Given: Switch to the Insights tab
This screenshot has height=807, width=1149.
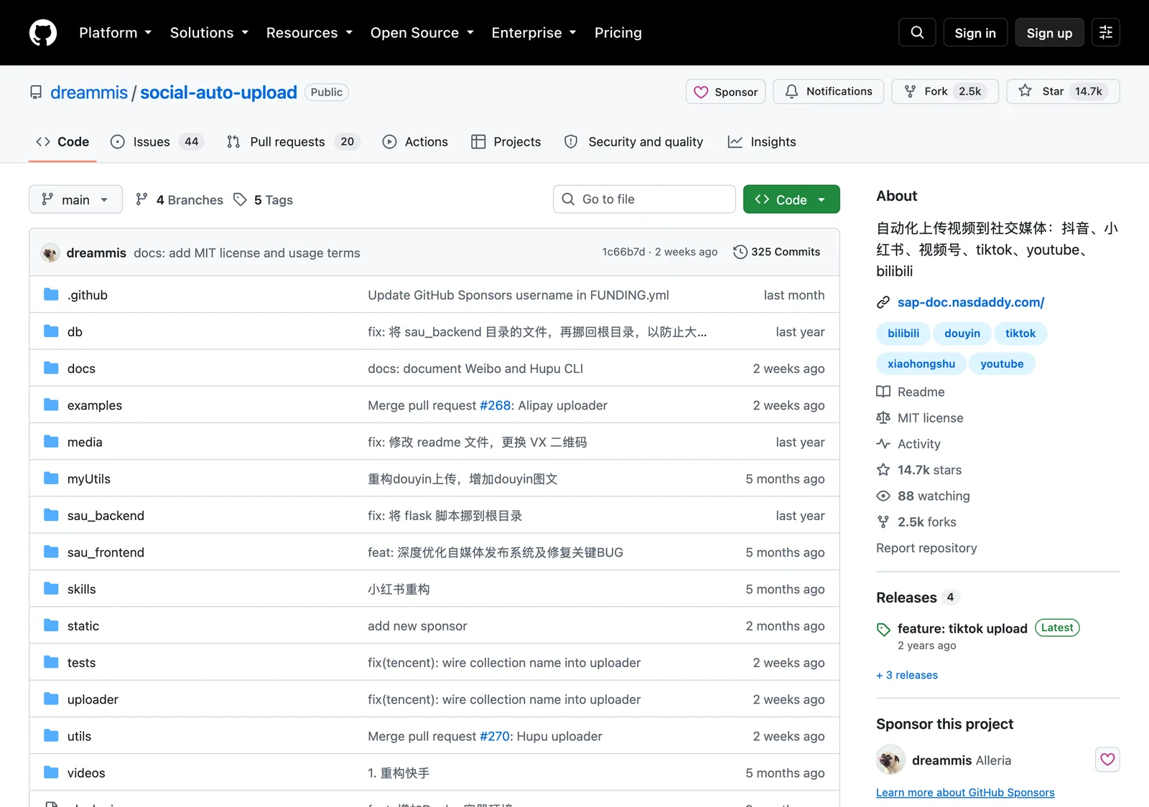Looking at the screenshot, I should click(x=762, y=142).
